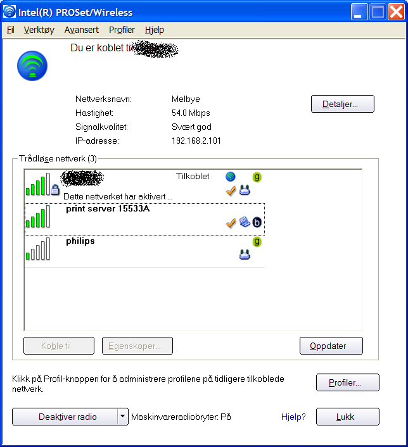Click the Tilkoblet status text
408x447 pixels.
coord(193,176)
